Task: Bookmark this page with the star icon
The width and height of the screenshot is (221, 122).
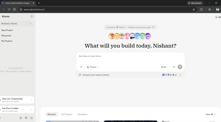Action: point(194,10)
